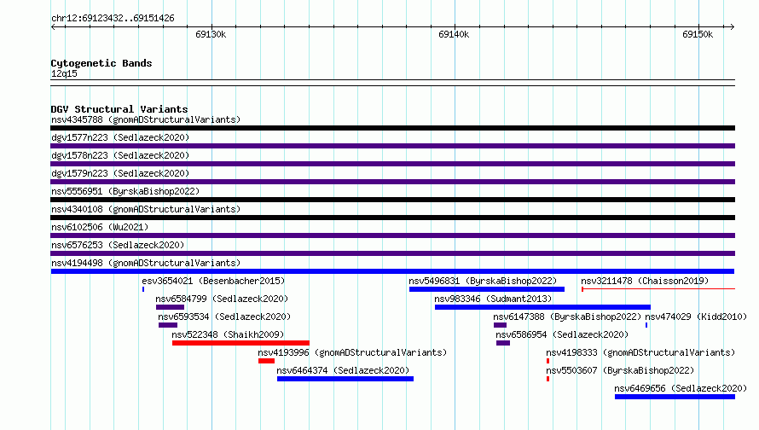Click the DGV Structural Variants track title

(119, 109)
